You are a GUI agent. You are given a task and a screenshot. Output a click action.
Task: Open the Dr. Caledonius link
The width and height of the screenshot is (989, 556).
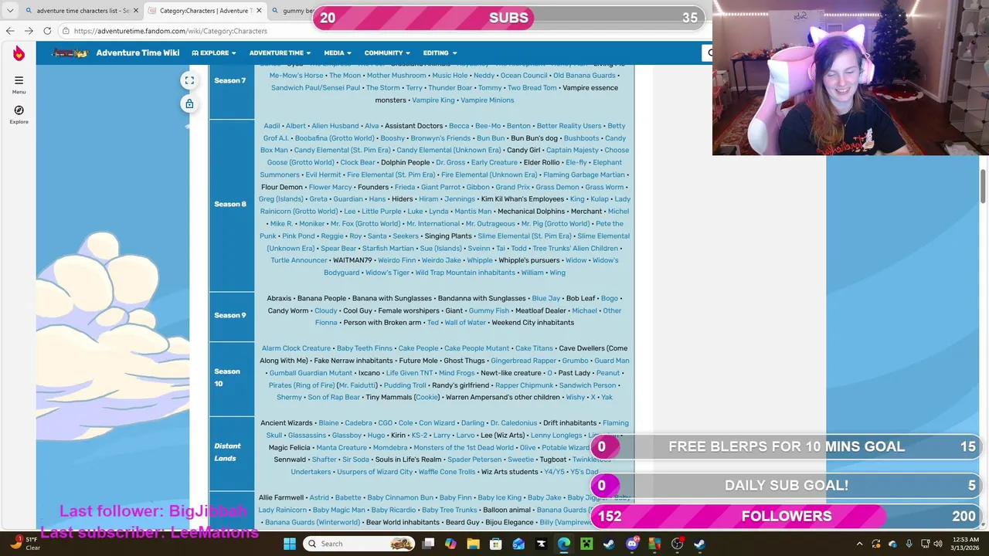[513, 423]
